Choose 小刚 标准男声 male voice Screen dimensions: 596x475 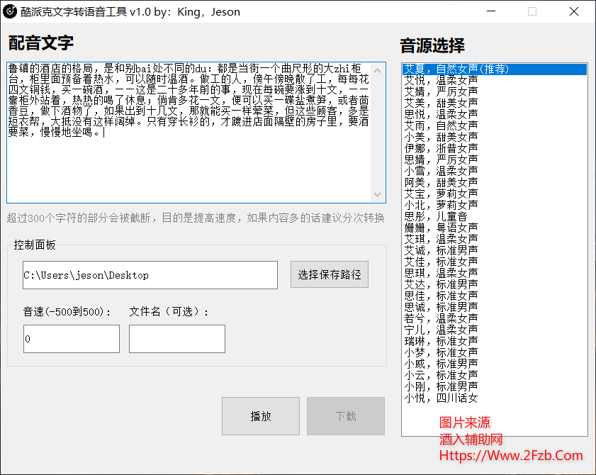461,385
